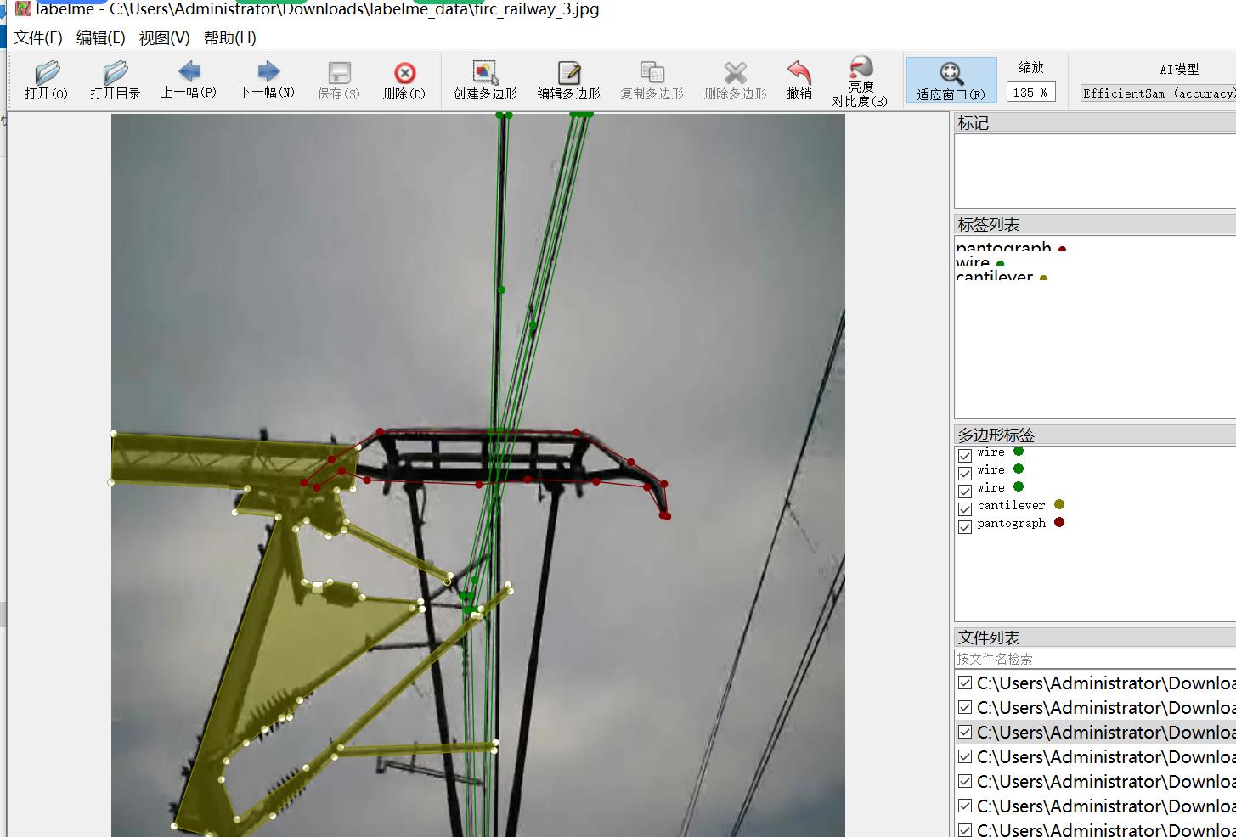Image resolution: width=1236 pixels, height=837 pixels.
Task: Open the 文件(F) menu
Action: (x=38, y=38)
